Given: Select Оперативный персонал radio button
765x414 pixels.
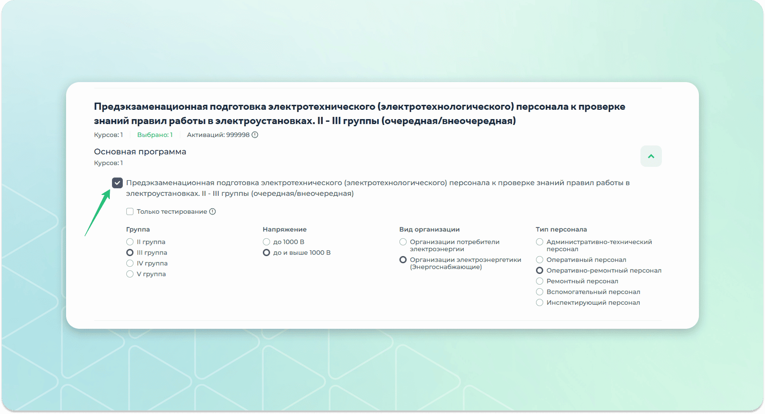Looking at the screenshot, I should [x=540, y=260].
